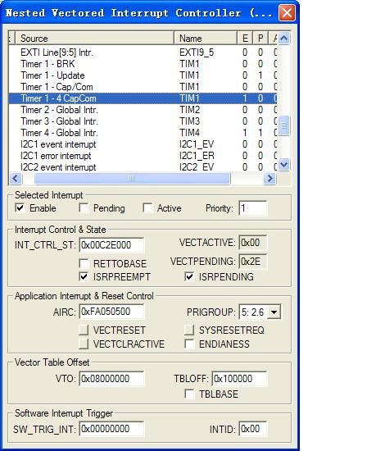The width and height of the screenshot is (385, 451).
Task: Click the I2C1_EV name cell
Action: click(x=197, y=144)
